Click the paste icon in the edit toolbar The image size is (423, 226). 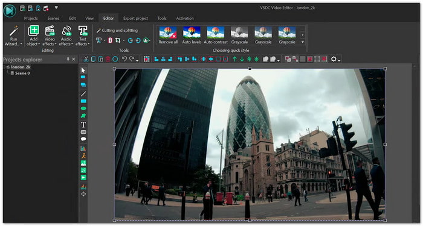pyautogui.click(x=101, y=59)
